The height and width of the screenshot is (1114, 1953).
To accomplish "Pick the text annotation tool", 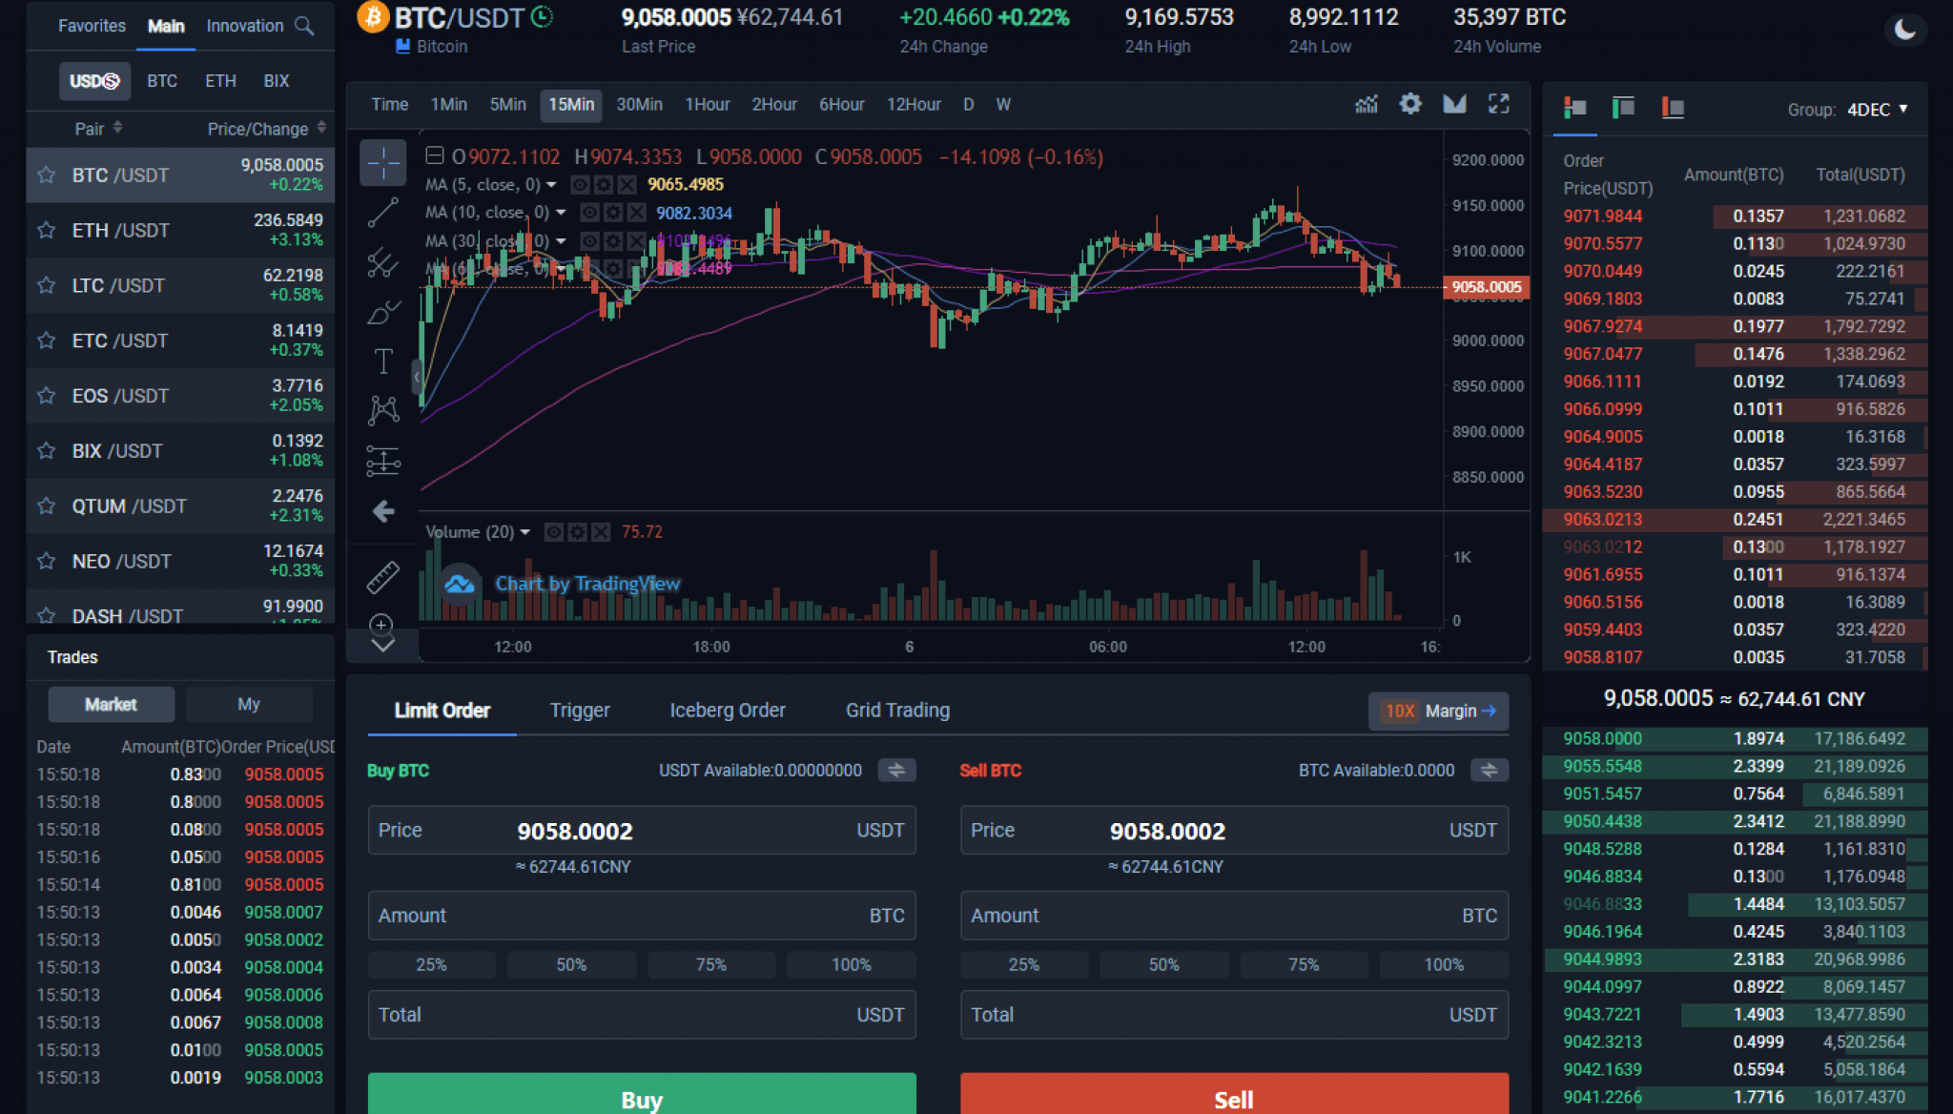I will 382,361.
